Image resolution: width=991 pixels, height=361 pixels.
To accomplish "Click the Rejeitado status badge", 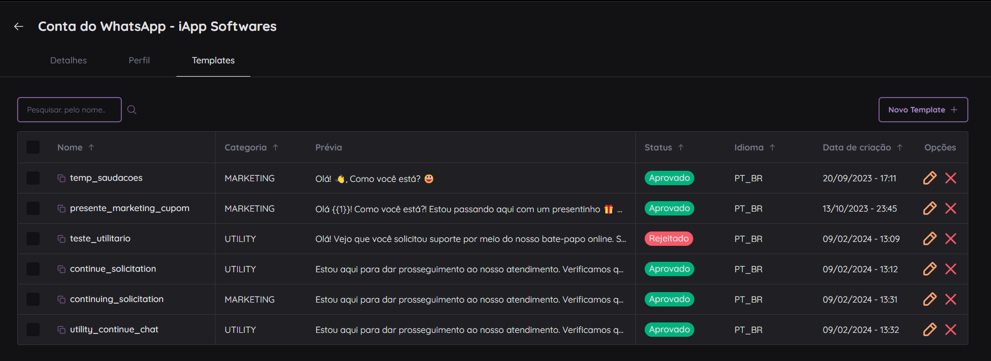I will [668, 239].
